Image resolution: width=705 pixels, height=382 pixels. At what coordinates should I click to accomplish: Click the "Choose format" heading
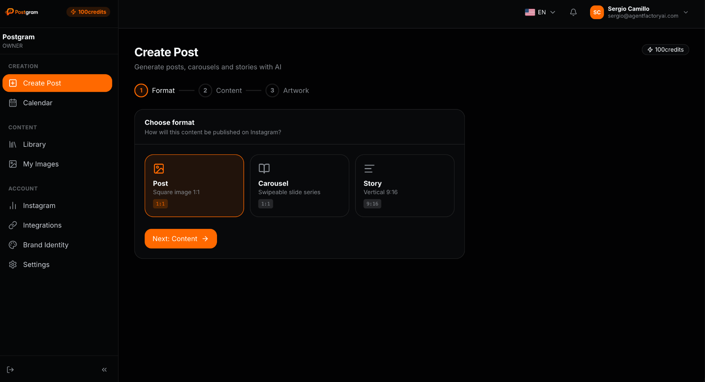170,123
